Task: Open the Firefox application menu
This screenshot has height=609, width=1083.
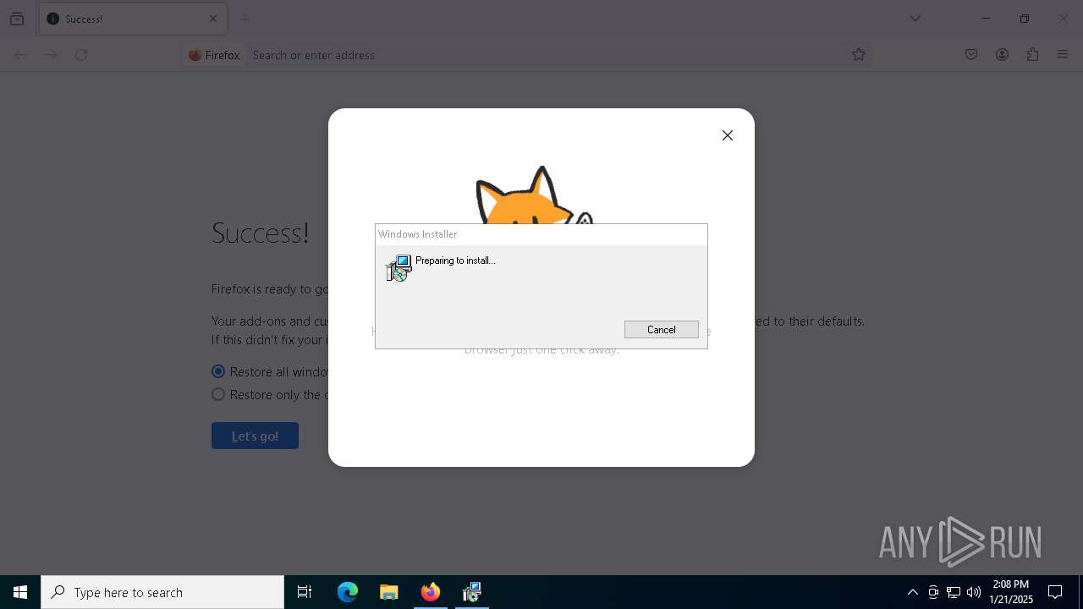Action: [x=1063, y=55]
